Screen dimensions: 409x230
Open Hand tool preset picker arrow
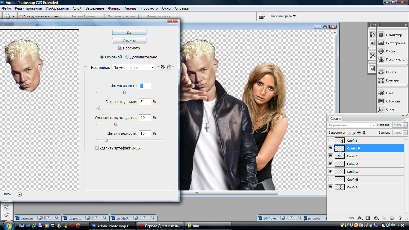(x=14, y=16)
